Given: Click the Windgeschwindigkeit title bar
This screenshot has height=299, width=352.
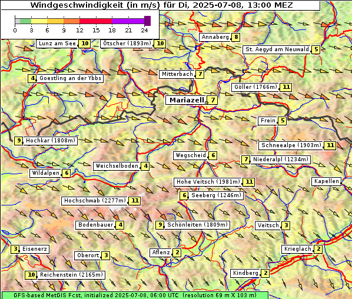Looking at the screenshot, I should click(x=161, y=5).
